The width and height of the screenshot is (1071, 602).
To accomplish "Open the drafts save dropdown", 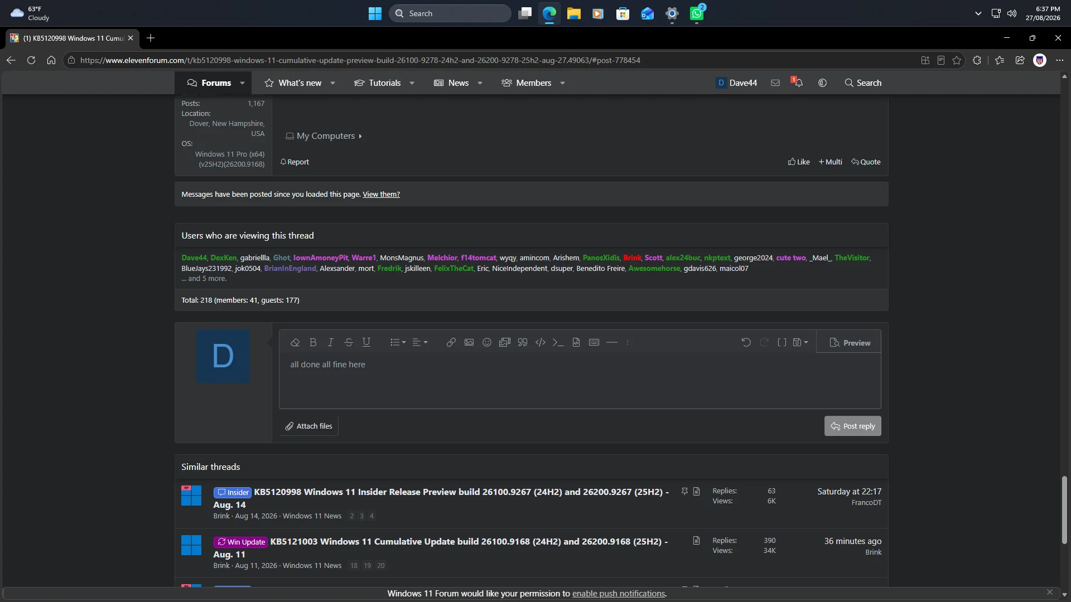I will pyautogui.click(x=800, y=342).
